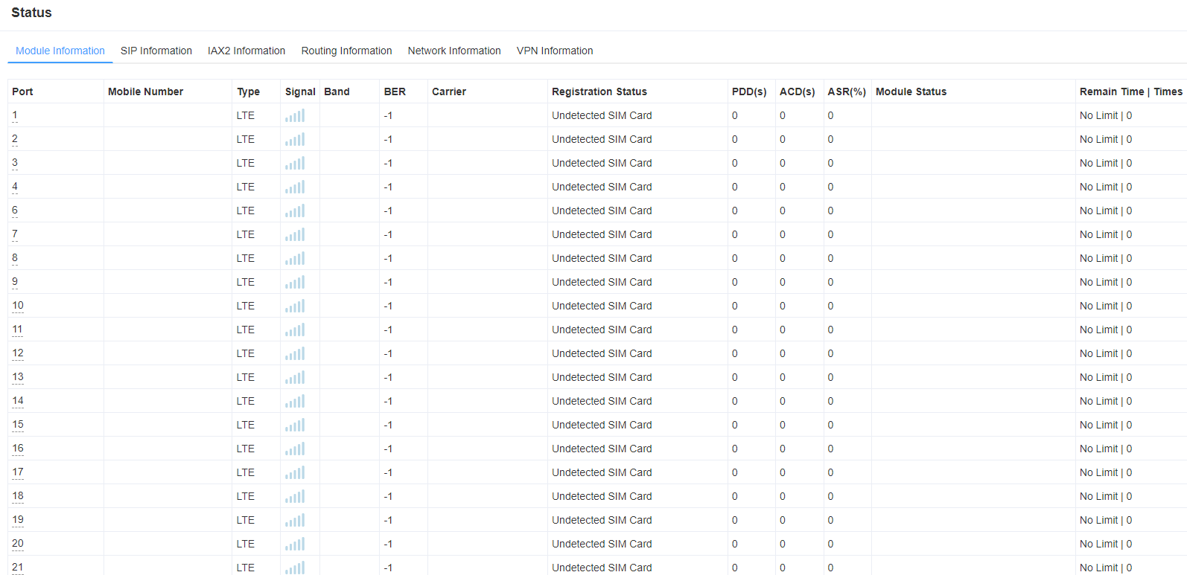
Task: Click signal bars icon in port 18 row
Action: [x=295, y=496]
